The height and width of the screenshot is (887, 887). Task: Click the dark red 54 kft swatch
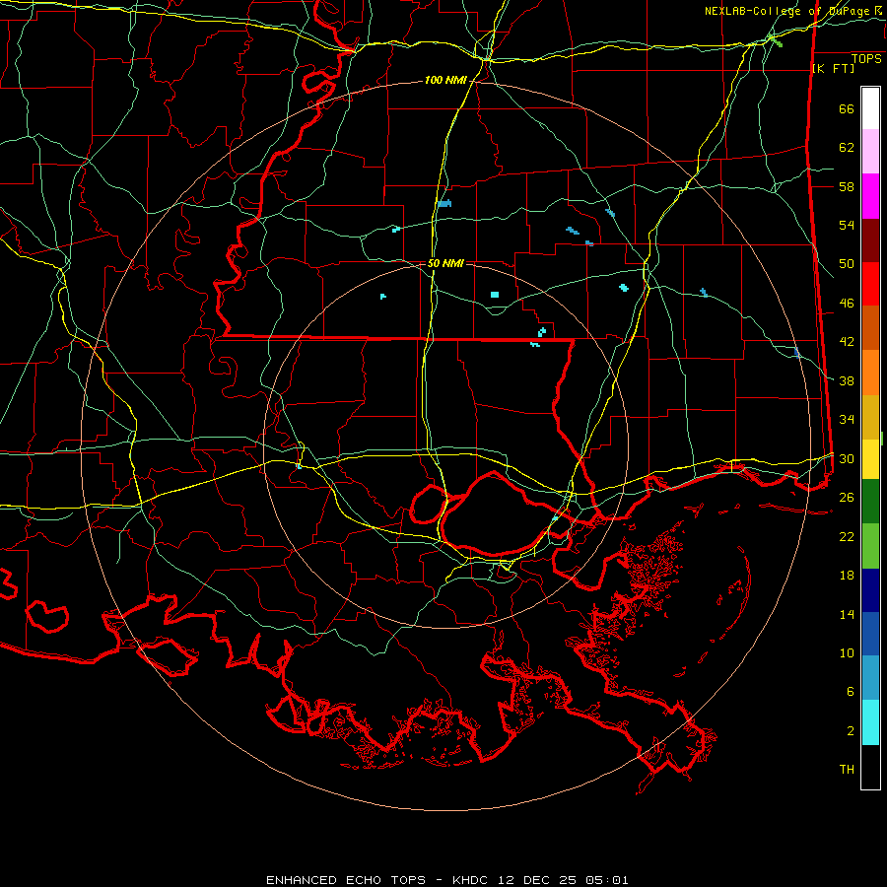click(870, 241)
